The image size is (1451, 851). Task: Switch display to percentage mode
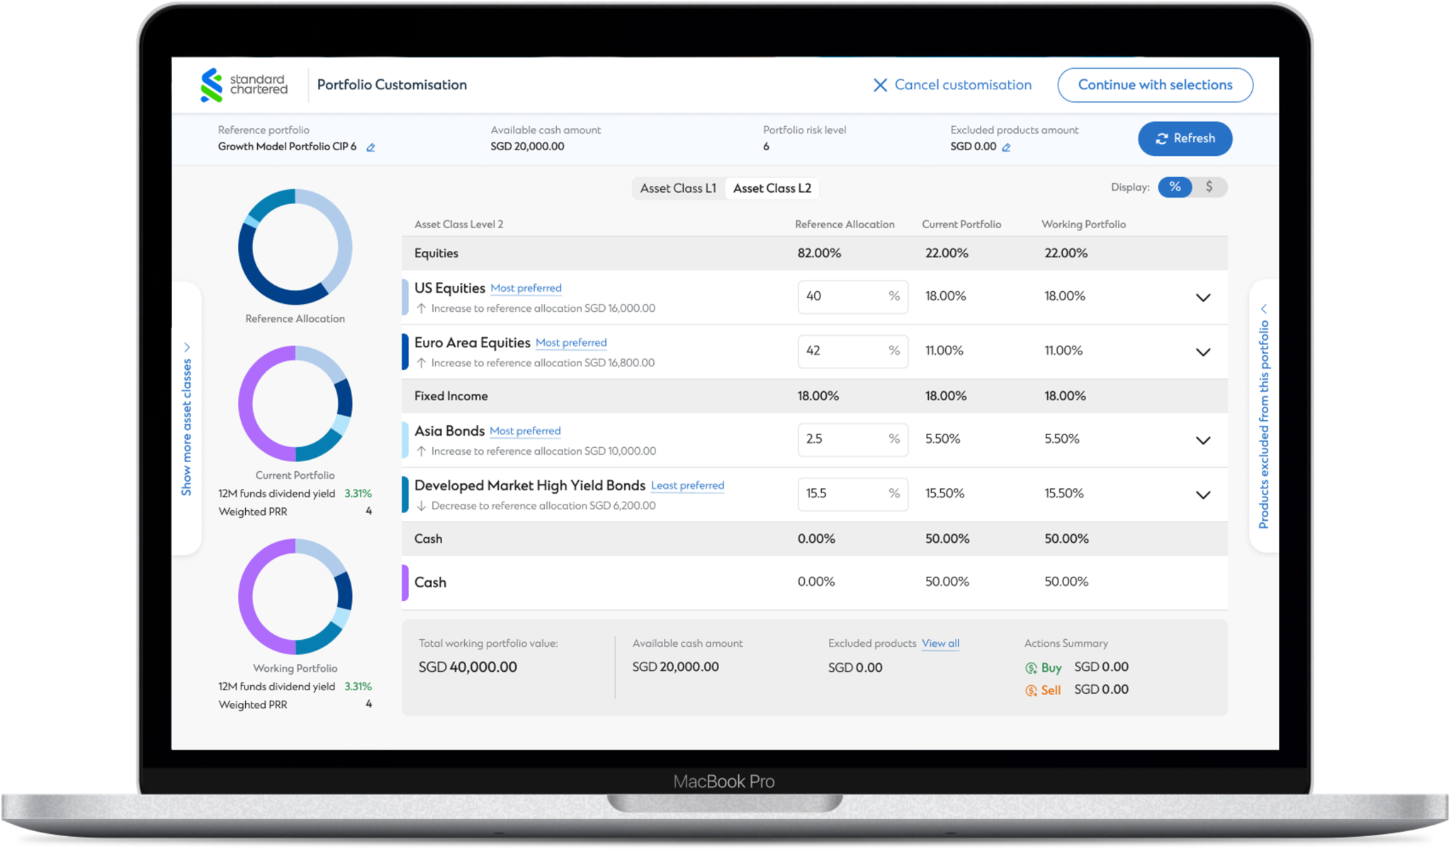(x=1175, y=187)
